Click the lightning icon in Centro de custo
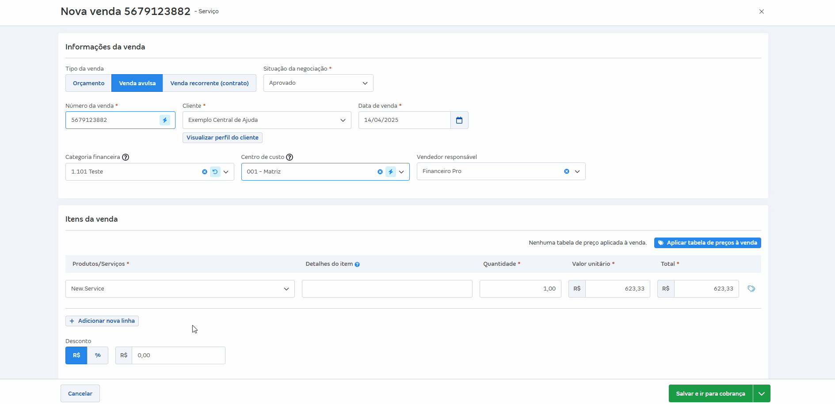835x404 pixels. (391, 172)
